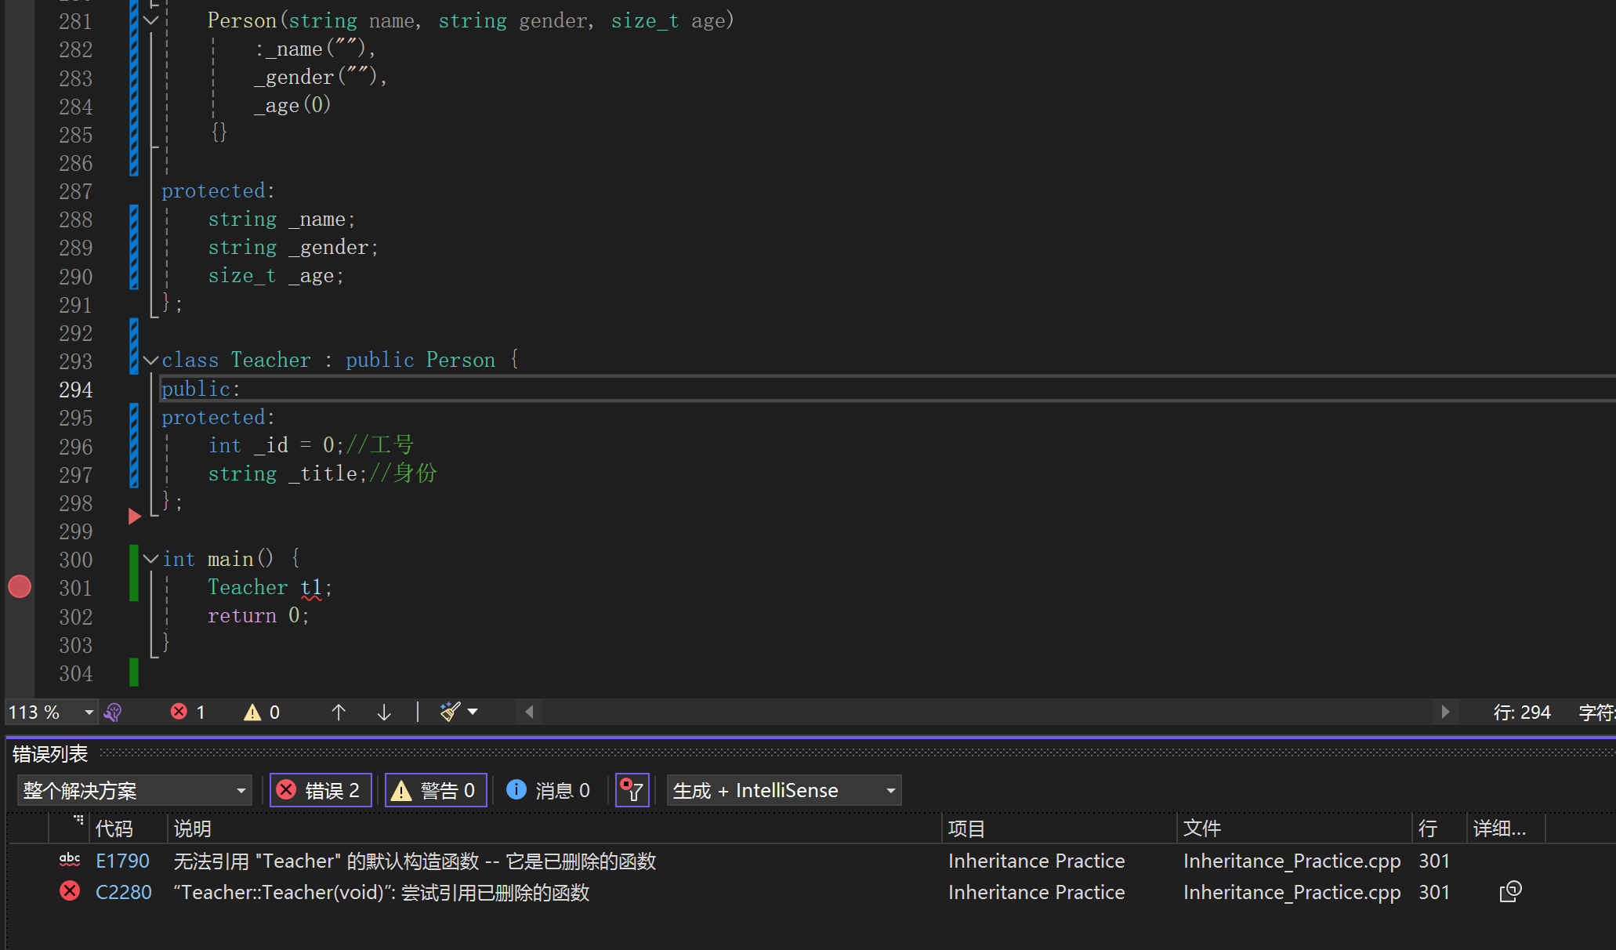Screen dimensions: 1616x950
Task: Go to previous issue with up arrow
Action: tap(339, 712)
